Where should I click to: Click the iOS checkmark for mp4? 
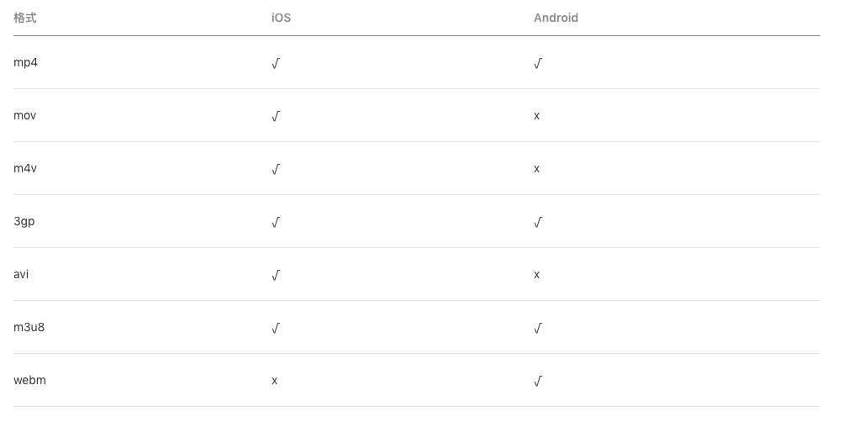click(276, 63)
